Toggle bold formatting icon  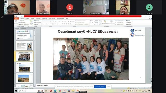43,24
